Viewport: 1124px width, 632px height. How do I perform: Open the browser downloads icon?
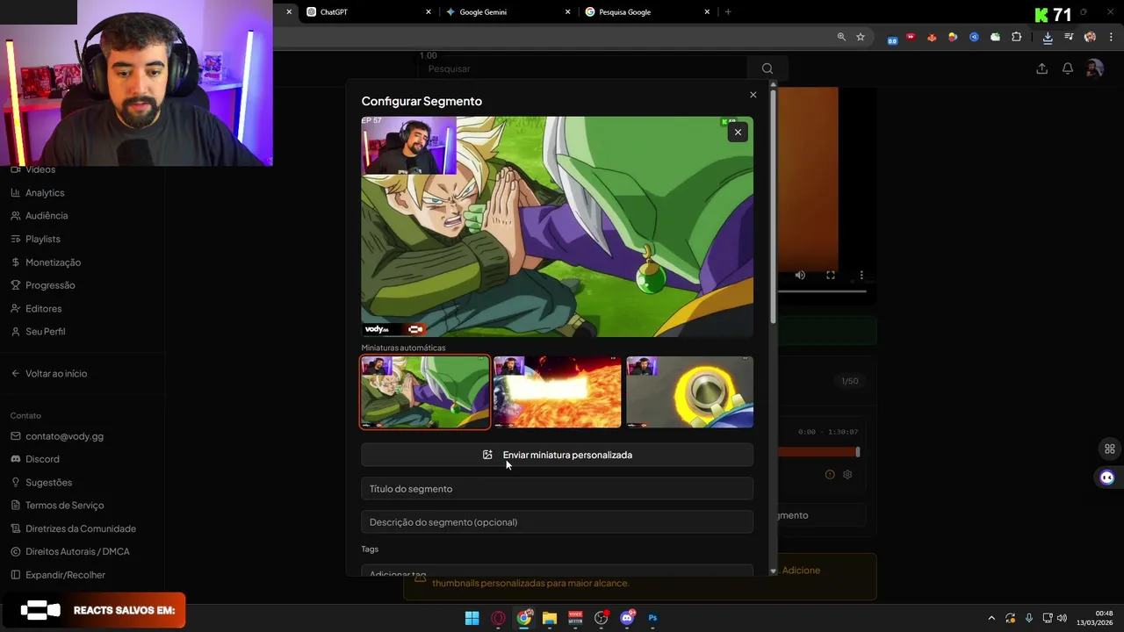pos(1048,37)
